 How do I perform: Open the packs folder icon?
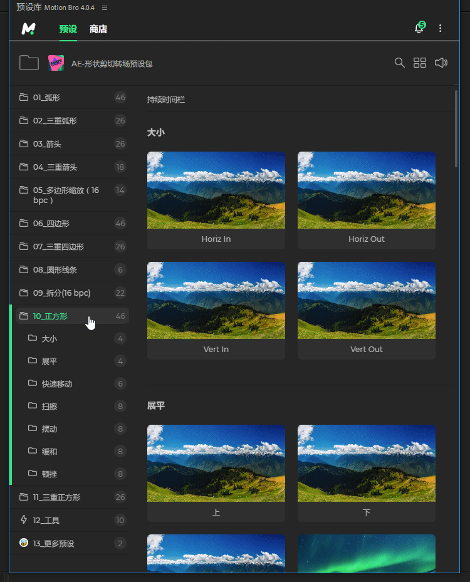coord(29,63)
